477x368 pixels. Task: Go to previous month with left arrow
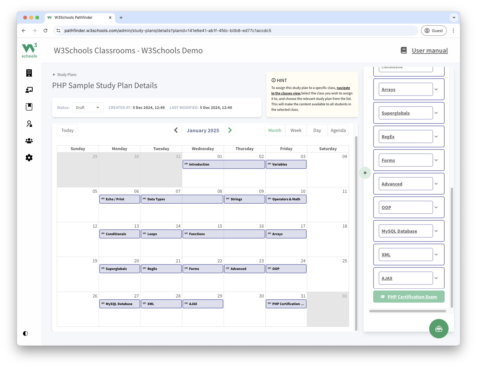pyautogui.click(x=176, y=130)
